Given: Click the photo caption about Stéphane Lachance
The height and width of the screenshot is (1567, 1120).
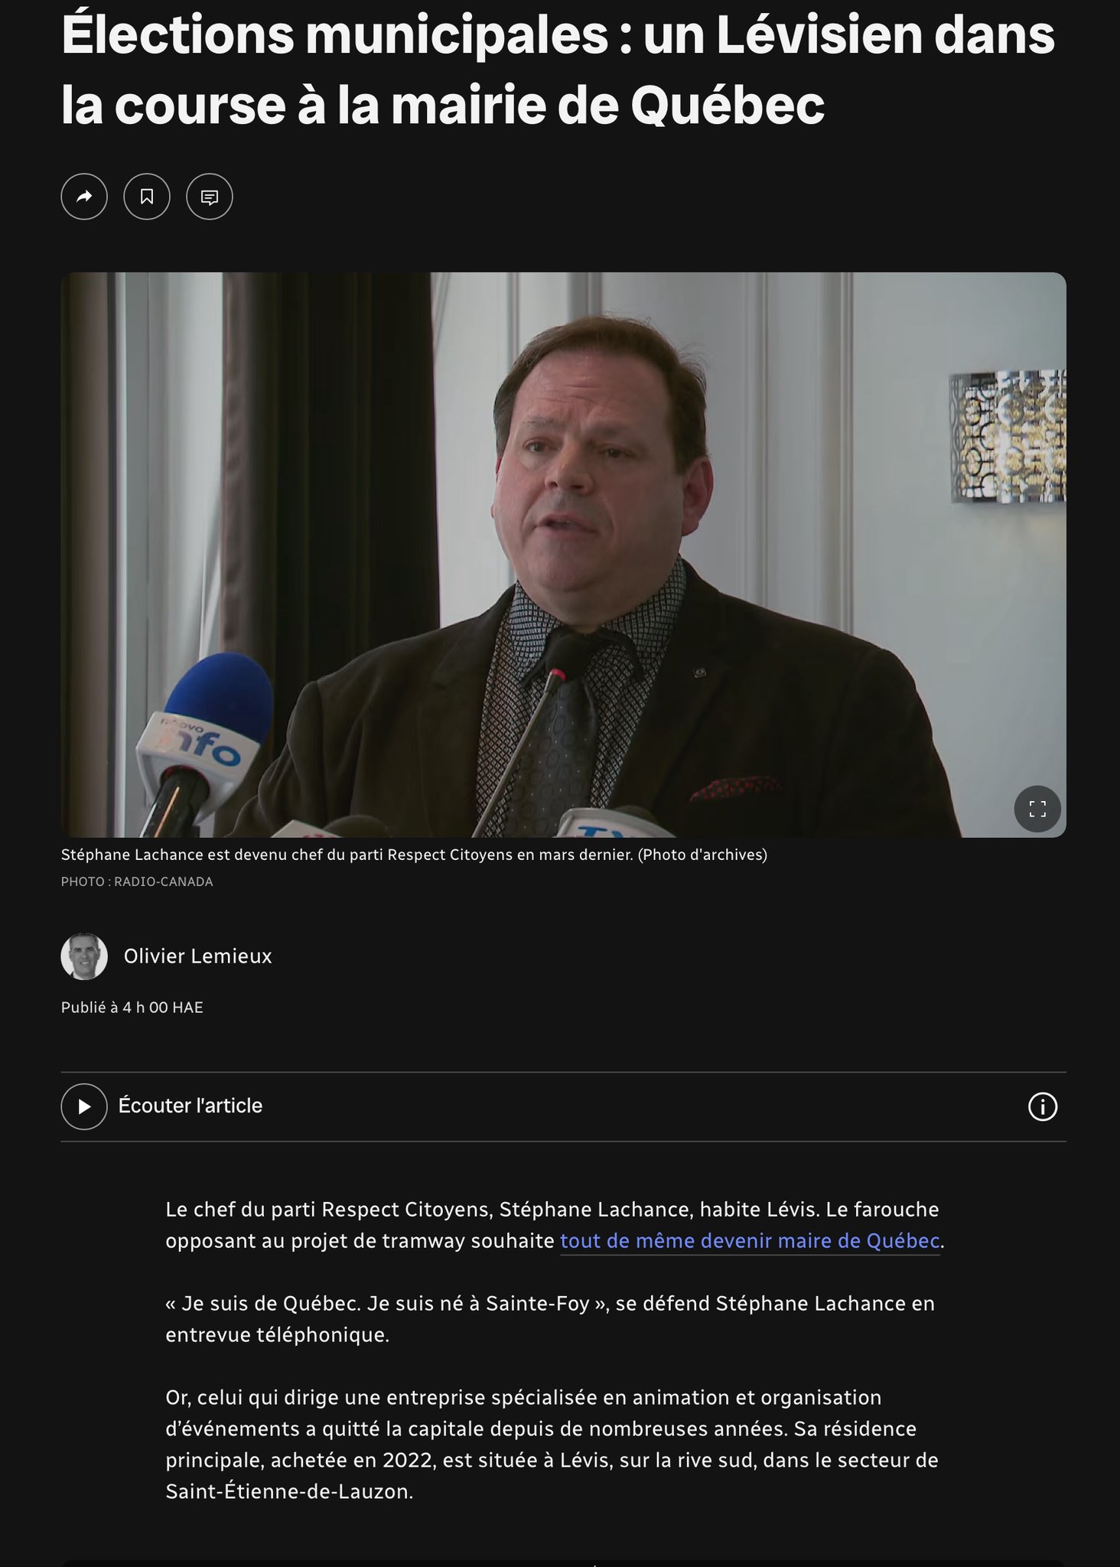Looking at the screenshot, I should point(414,855).
